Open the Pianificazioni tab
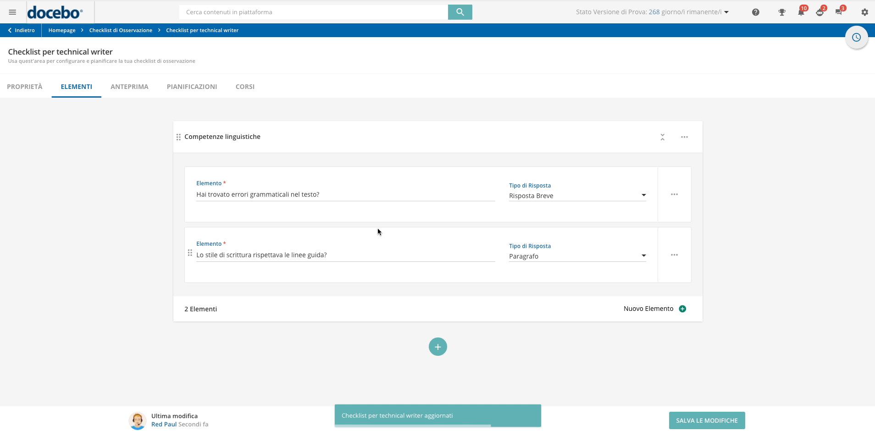The image size is (875, 431). [192, 87]
